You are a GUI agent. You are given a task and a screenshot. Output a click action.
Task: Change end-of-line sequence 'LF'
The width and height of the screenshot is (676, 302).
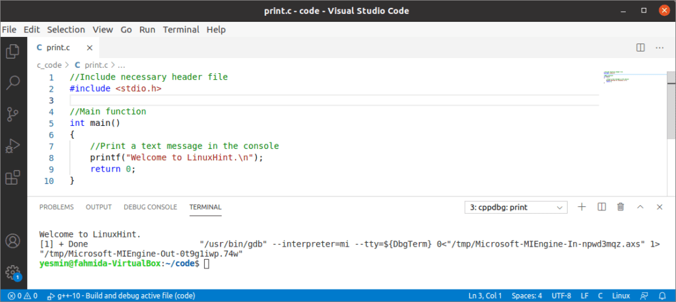pyautogui.click(x=585, y=296)
